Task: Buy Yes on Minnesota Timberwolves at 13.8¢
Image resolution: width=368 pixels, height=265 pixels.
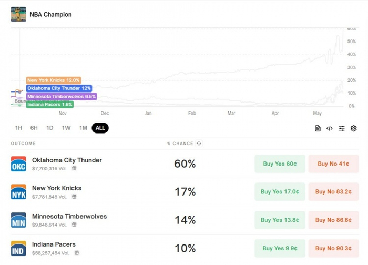Action: pos(280,220)
